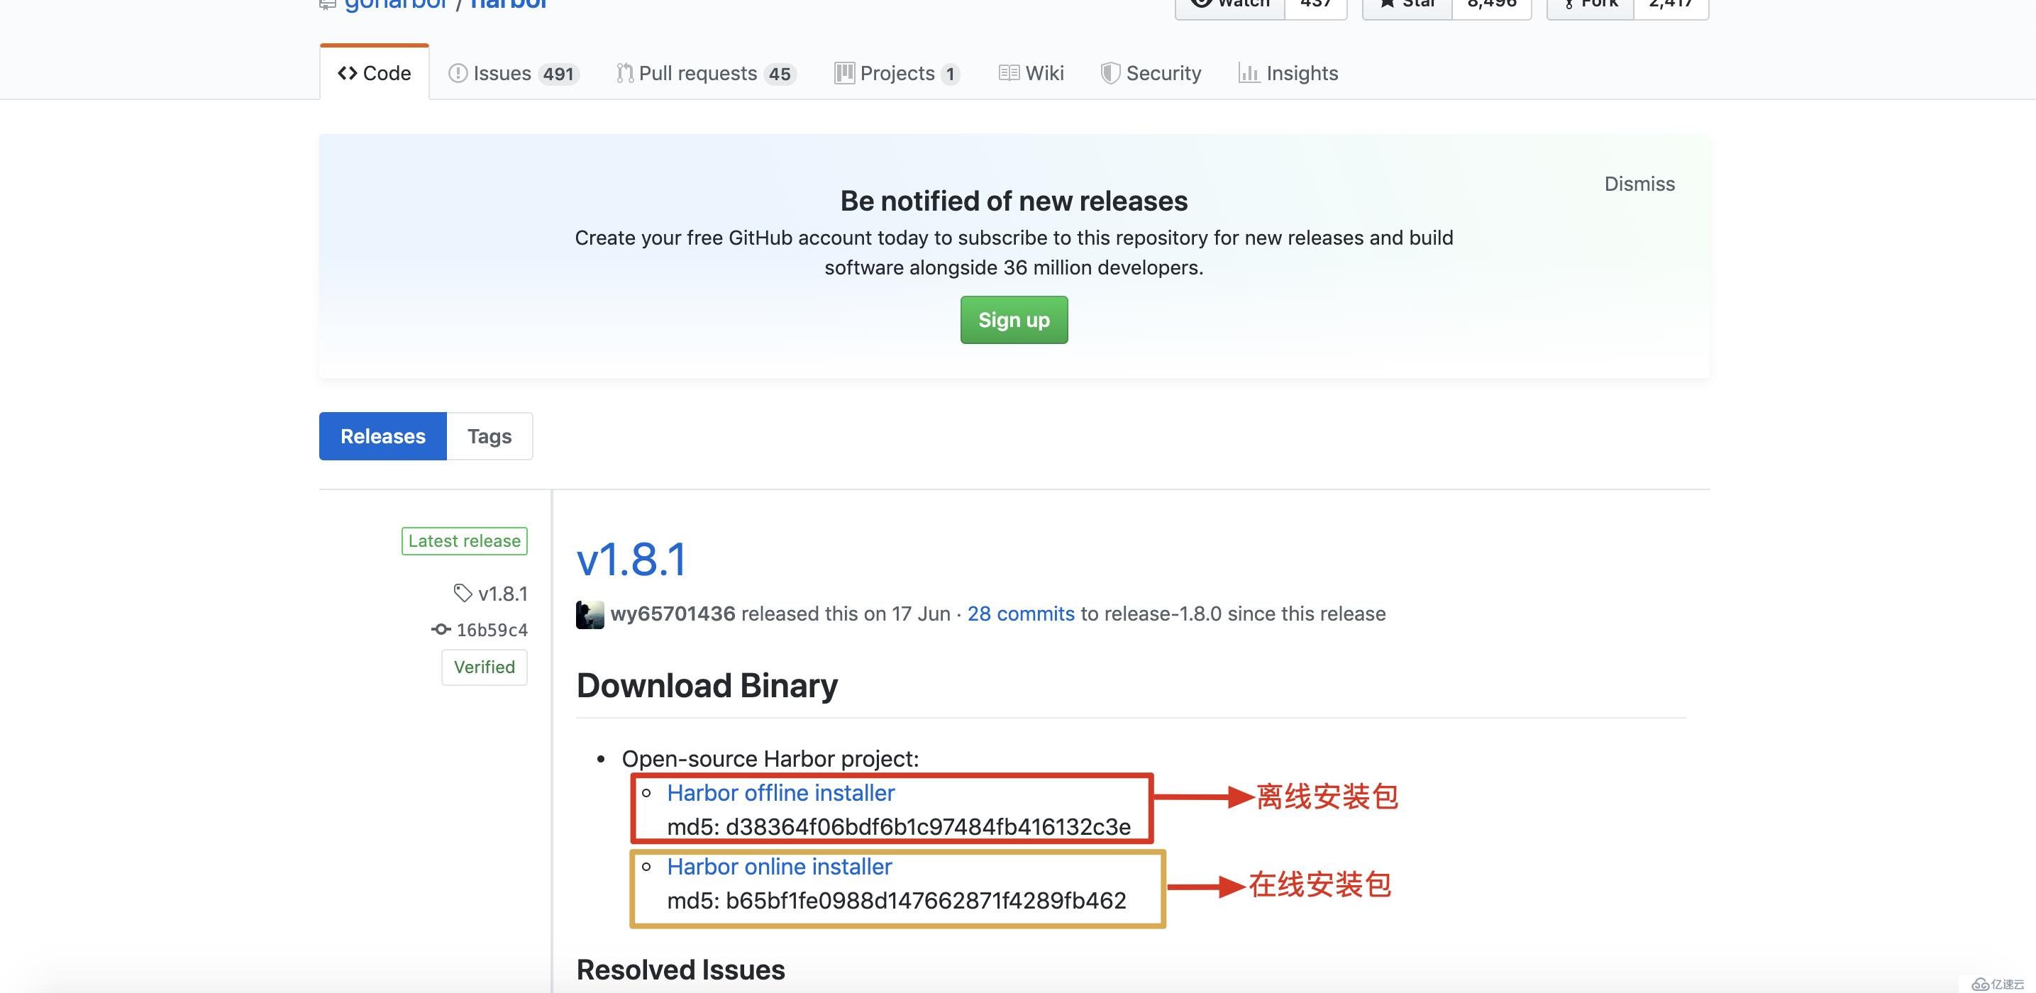The width and height of the screenshot is (2036, 993).
Task: Switch to the Tags tab
Action: coord(489,435)
